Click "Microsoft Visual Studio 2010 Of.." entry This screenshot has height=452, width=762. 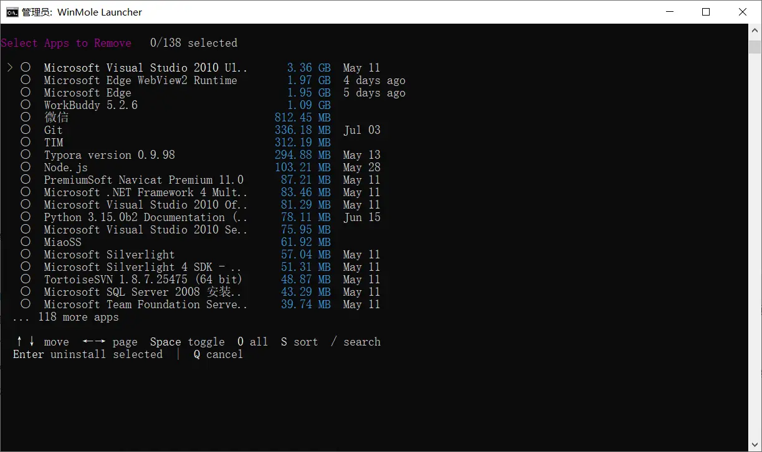point(146,205)
